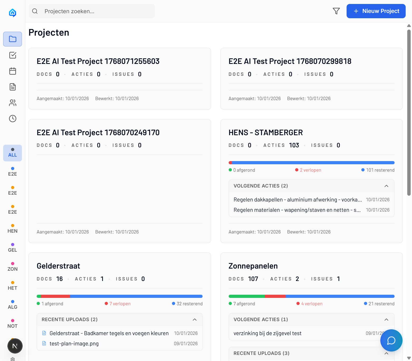Select the tasks checklist icon in sidebar
This screenshot has height=361, width=412.
point(12,55)
